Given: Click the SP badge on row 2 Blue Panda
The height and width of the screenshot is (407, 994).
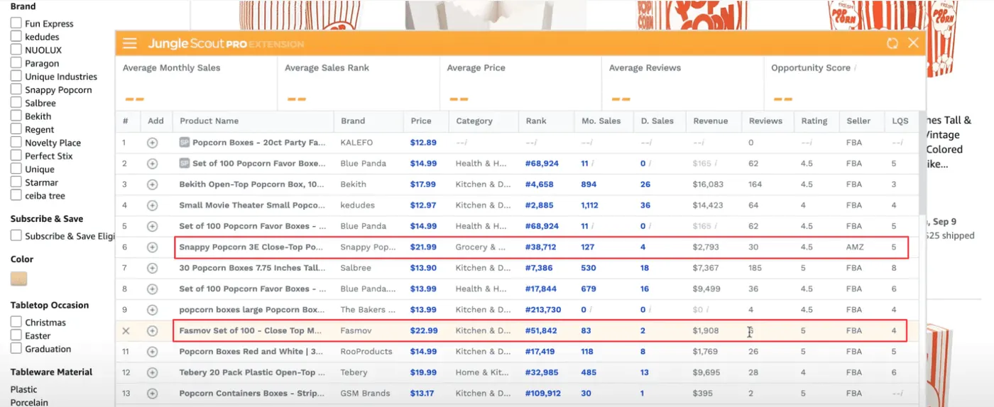Looking at the screenshot, I should 184,164.
